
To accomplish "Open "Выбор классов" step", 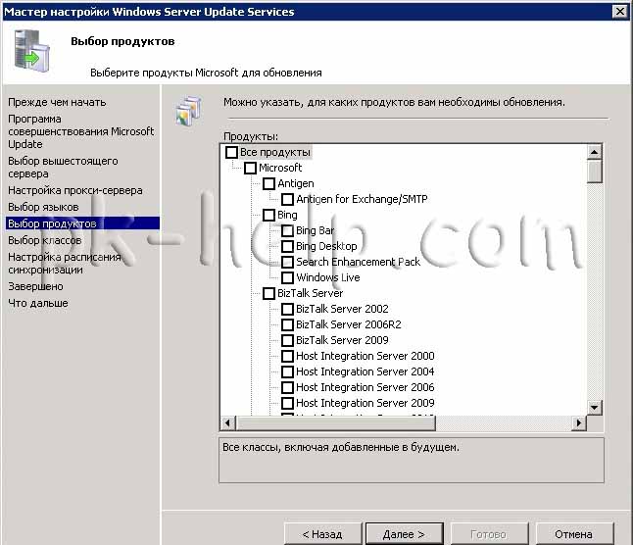I will (45, 240).
